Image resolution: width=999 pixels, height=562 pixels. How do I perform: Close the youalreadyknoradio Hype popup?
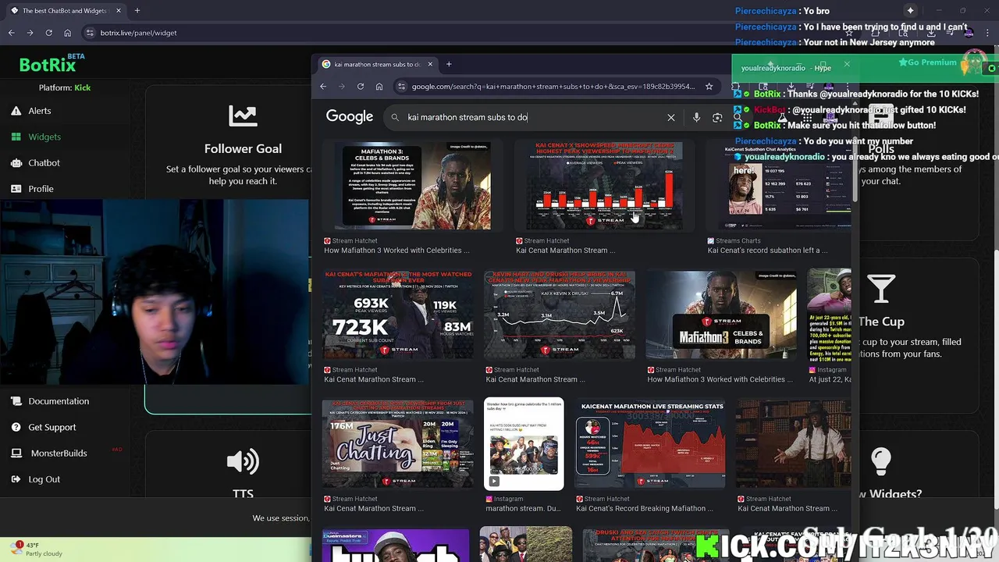(847, 65)
